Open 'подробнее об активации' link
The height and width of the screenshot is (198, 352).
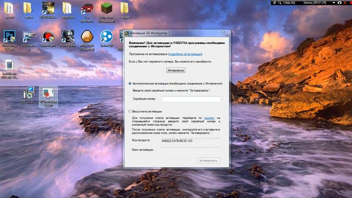click(x=185, y=54)
